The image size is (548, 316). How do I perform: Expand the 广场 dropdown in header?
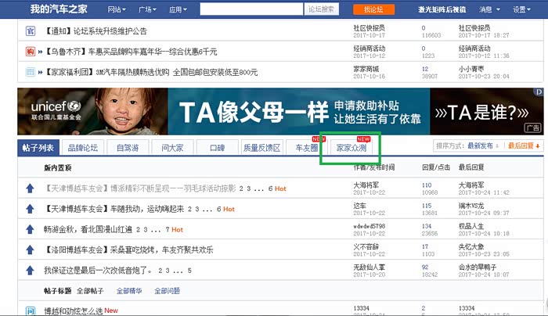click(x=147, y=9)
